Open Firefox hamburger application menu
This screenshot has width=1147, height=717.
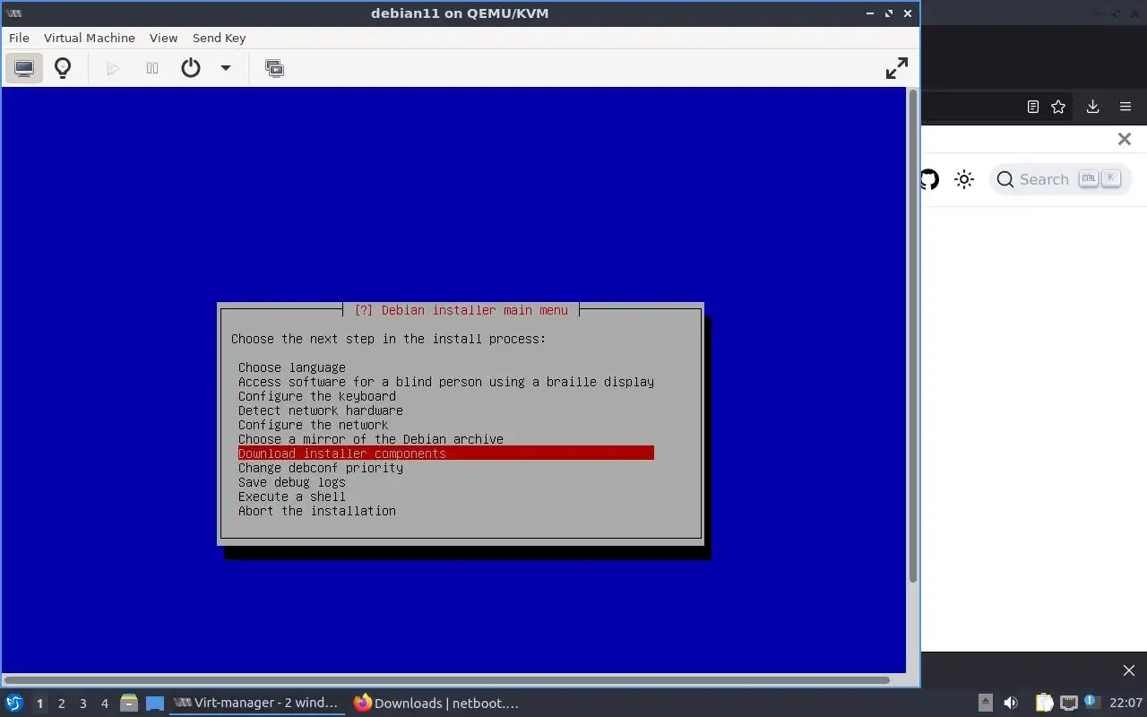coord(1125,107)
